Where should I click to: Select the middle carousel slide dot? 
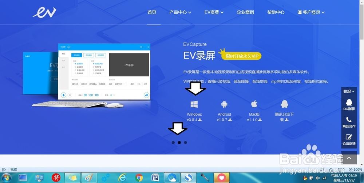click(x=179, y=143)
